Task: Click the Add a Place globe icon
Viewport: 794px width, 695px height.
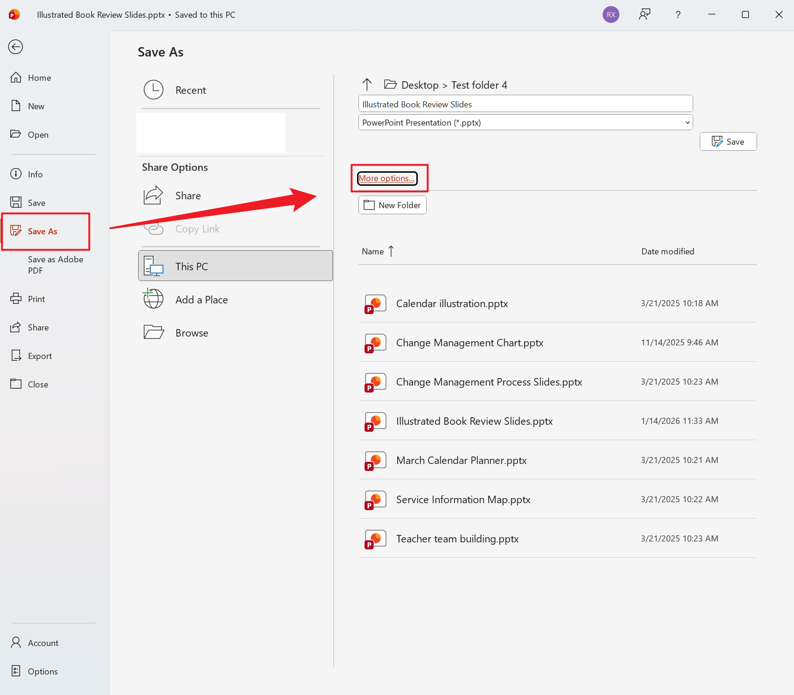Action: 154,299
